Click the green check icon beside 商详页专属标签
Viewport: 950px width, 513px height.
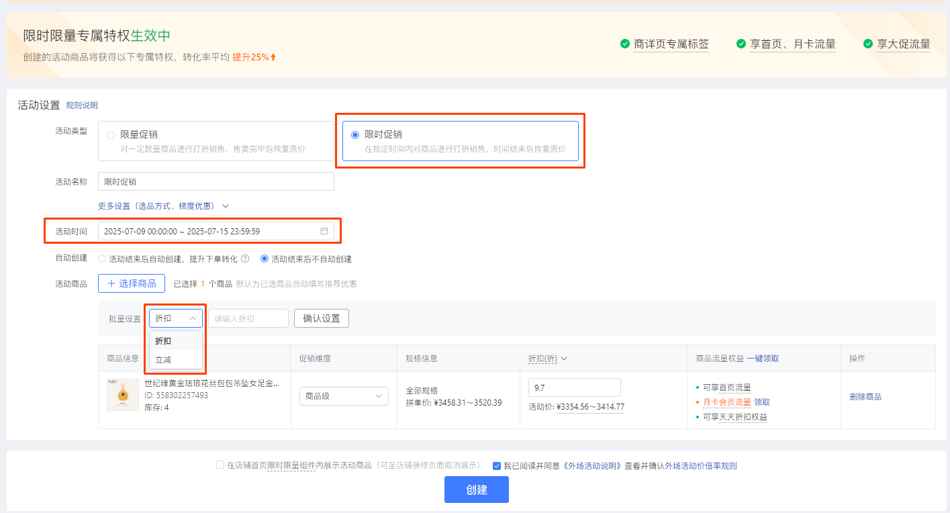point(625,44)
